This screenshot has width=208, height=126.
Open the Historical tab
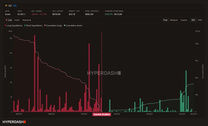(x=27, y=20)
